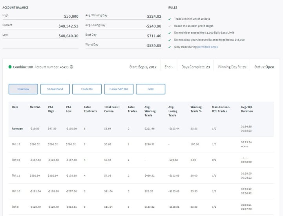The height and width of the screenshot is (216, 283).
Task: Click the info icon beside account number
Action: click(x=71, y=67)
